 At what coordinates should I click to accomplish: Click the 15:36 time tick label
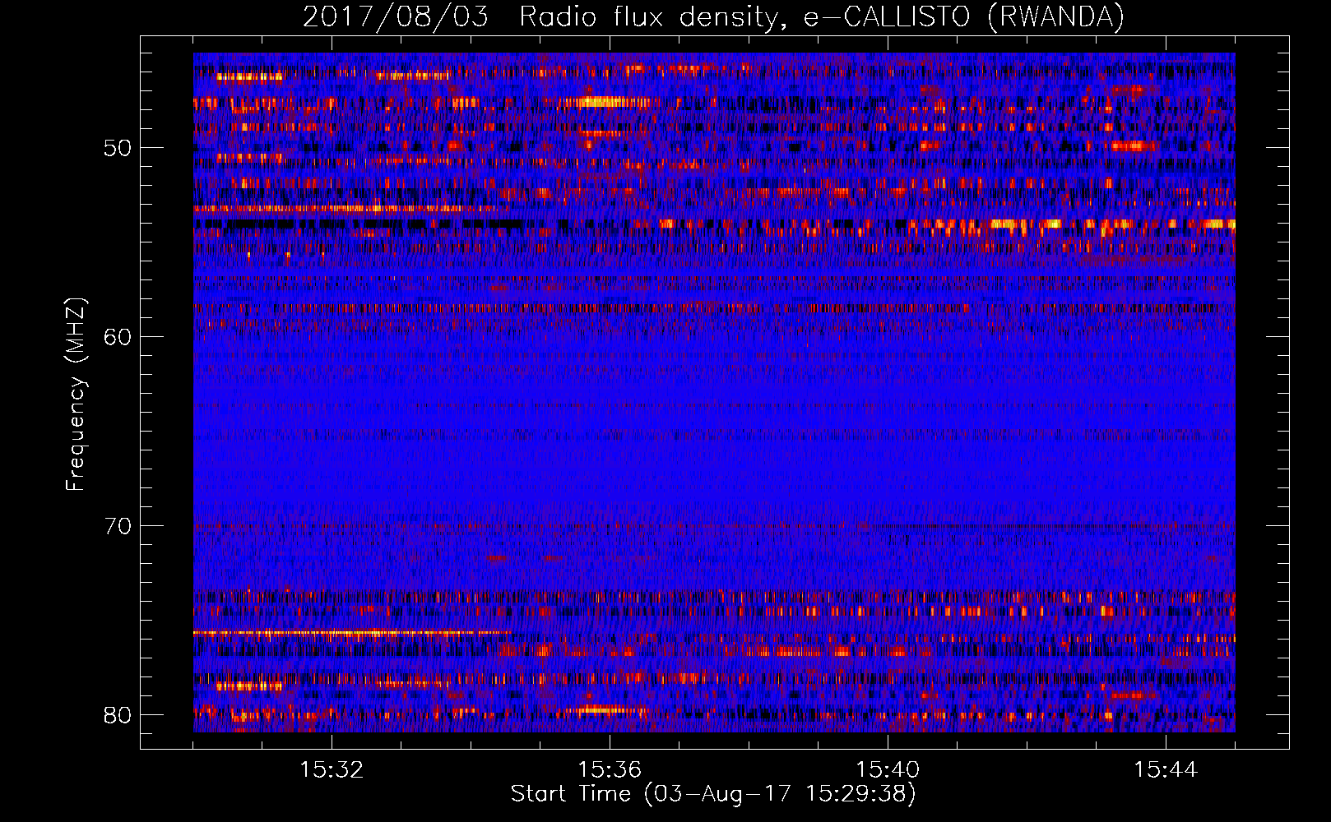coord(610,770)
